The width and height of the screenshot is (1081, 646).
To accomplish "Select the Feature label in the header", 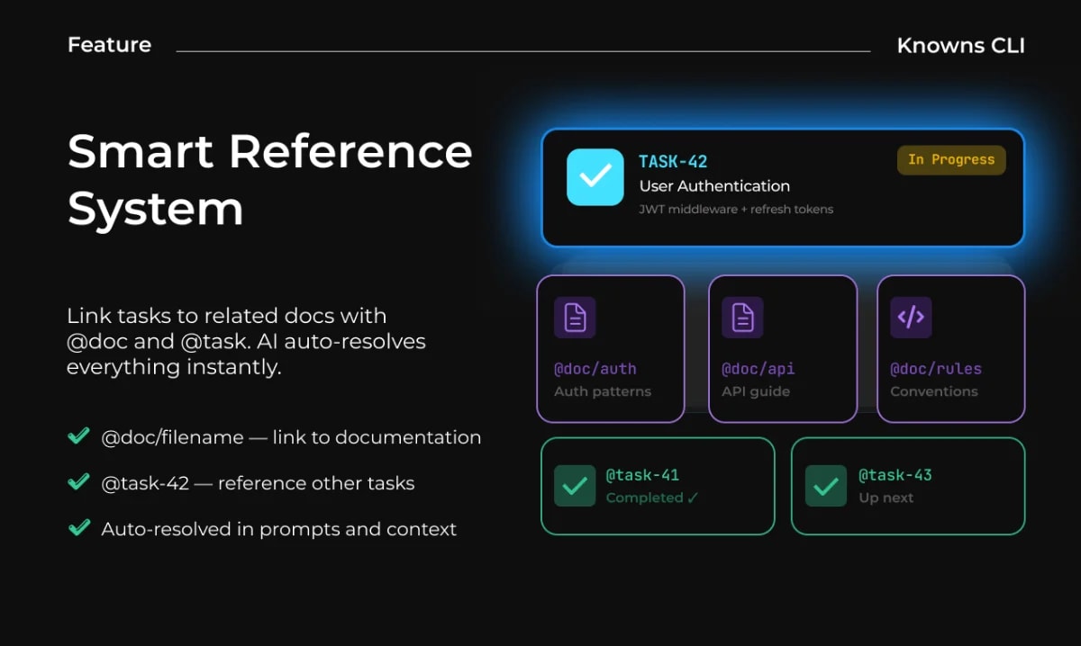I will (x=108, y=45).
